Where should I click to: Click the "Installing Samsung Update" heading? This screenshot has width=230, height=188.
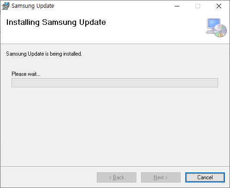tap(56, 23)
